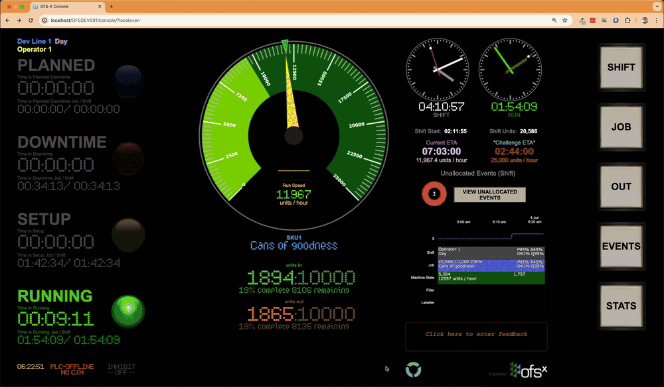Toggle the INHIBIT OFF indicator
664x387 pixels.
(x=121, y=369)
